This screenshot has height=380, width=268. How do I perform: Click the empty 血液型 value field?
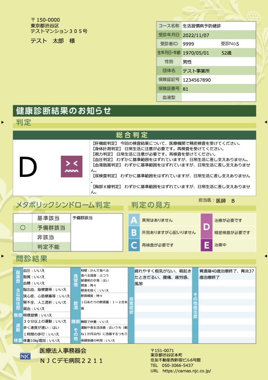click(218, 97)
